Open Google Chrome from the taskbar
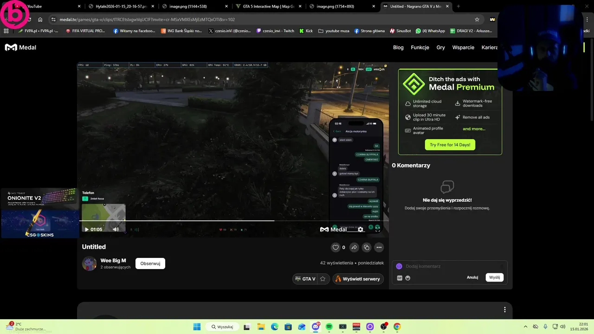Image resolution: width=594 pixels, height=334 pixels. [x=397, y=327]
